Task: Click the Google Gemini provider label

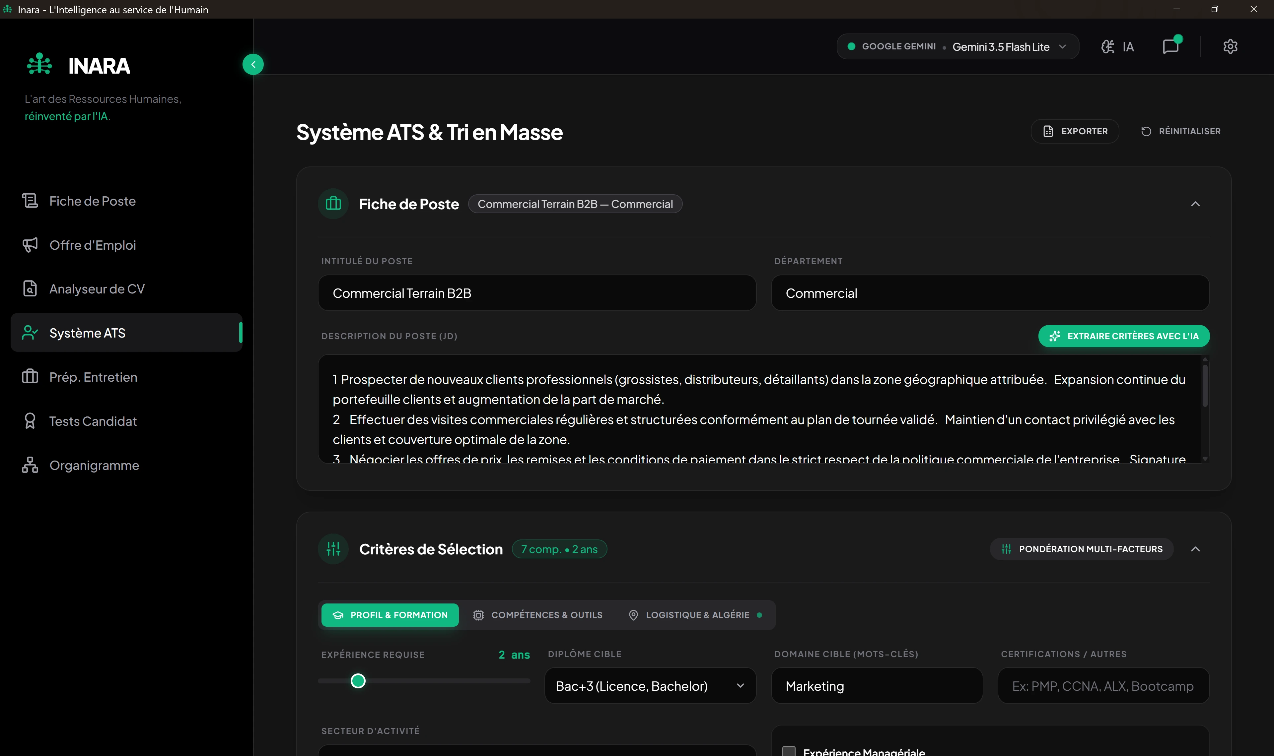Action: (898, 46)
